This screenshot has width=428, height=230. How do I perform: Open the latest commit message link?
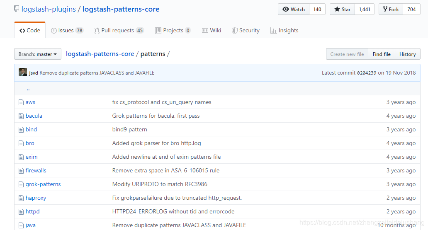pos(97,73)
